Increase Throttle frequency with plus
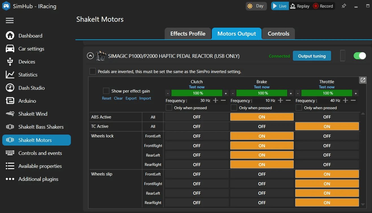The width and height of the screenshot is (372, 213). click(x=345, y=100)
